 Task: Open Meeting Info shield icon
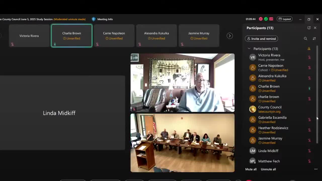point(94,19)
